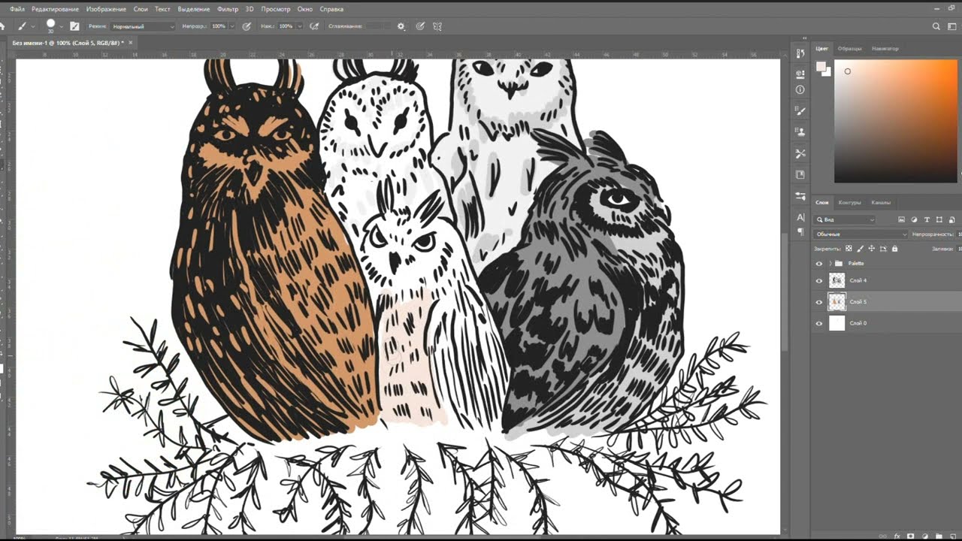Open the smoothing options gear
This screenshot has width=962, height=541.
coord(401,26)
